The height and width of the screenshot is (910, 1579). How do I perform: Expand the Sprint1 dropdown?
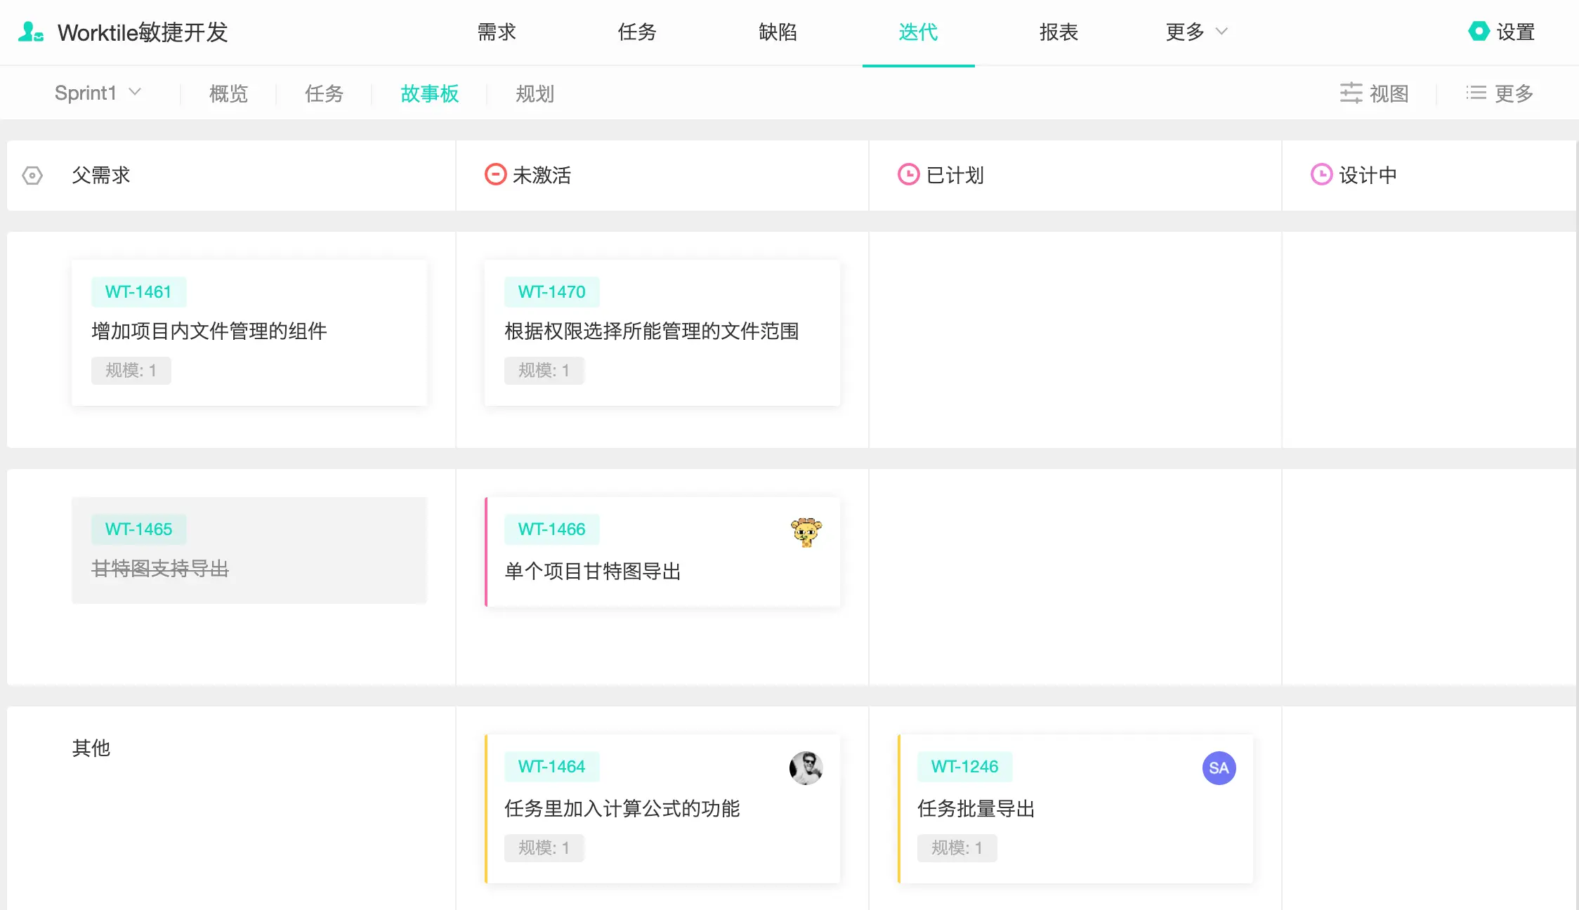click(98, 93)
